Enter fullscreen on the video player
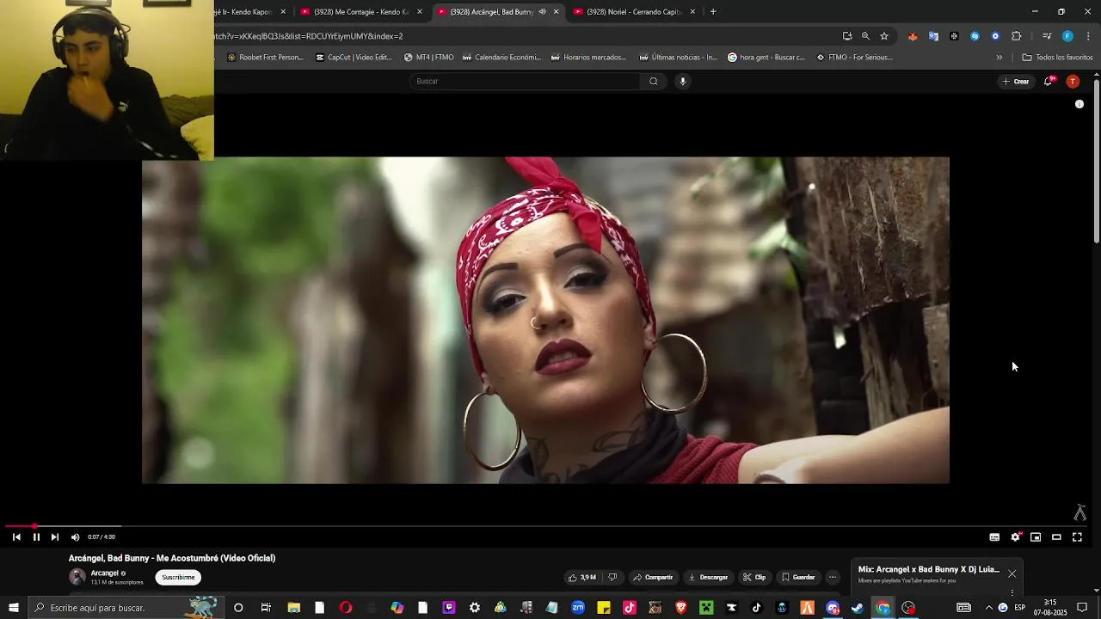 (1077, 537)
